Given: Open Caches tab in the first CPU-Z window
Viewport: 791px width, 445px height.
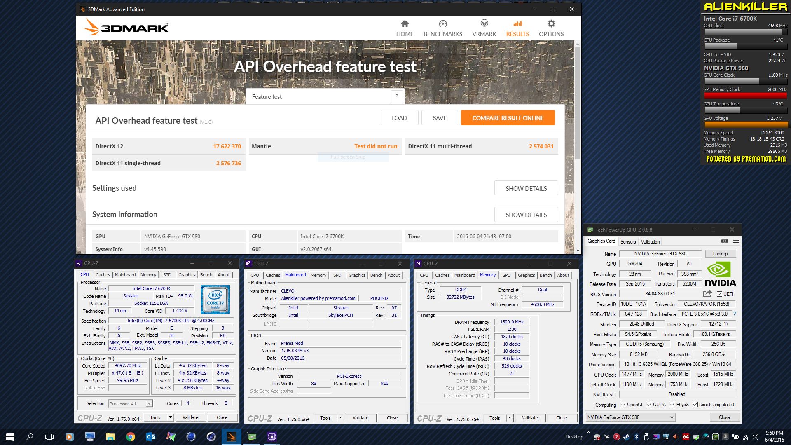Looking at the screenshot, I should pyautogui.click(x=103, y=275).
